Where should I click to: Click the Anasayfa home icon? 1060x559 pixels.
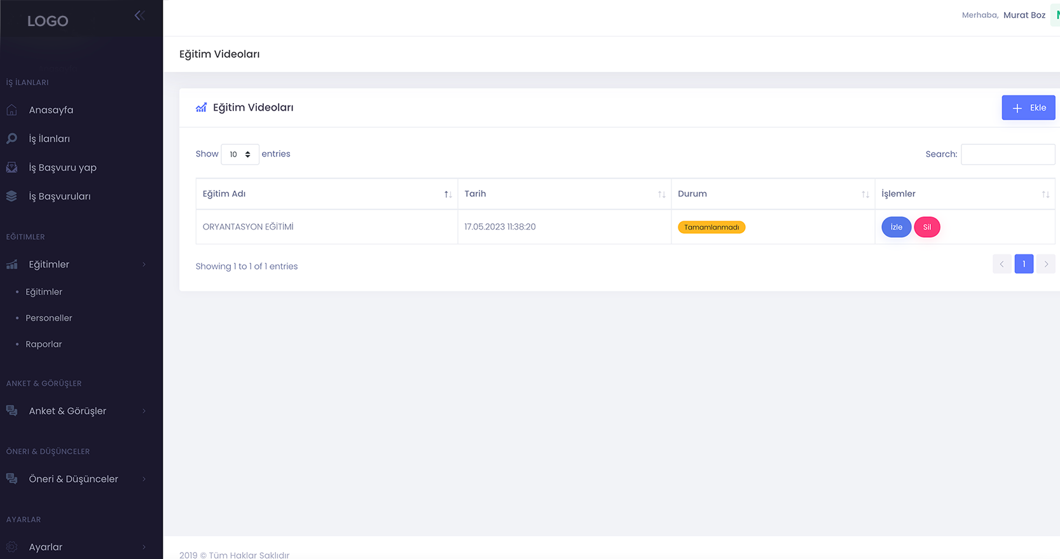click(x=11, y=110)
